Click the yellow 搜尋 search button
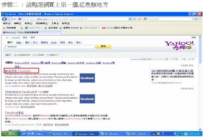Screen dimensions: 203x137 (103, 46)
